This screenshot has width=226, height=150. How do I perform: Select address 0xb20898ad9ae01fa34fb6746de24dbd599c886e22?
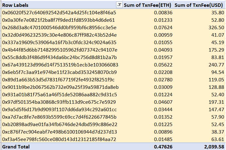point(60,125)
